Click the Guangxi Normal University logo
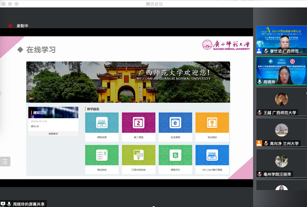 pyautogui.click(x=226, y=45)
